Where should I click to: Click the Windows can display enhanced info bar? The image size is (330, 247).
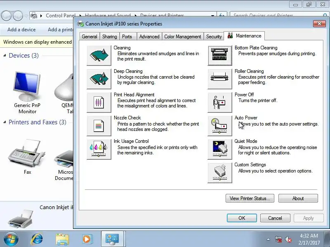coord(38,42)
